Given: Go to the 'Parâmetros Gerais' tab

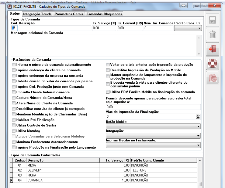Looking at the screenshot, I should pyautogui.click(x=69, y=14).
